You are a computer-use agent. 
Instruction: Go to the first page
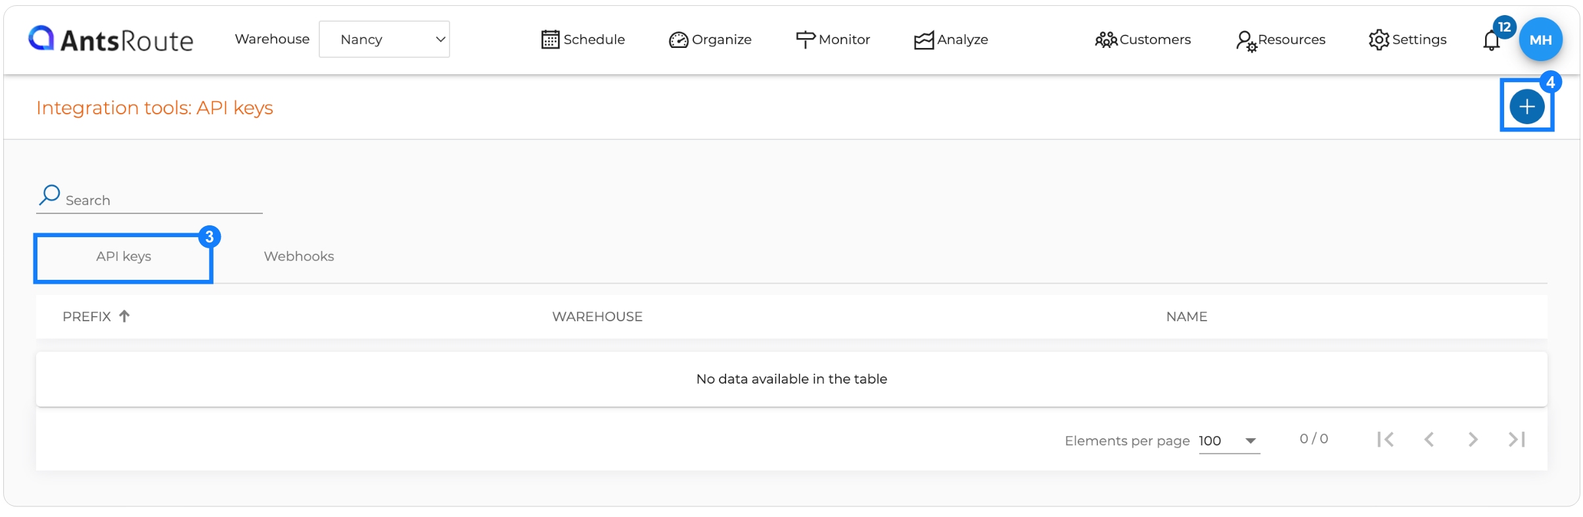pos(1385,439)
